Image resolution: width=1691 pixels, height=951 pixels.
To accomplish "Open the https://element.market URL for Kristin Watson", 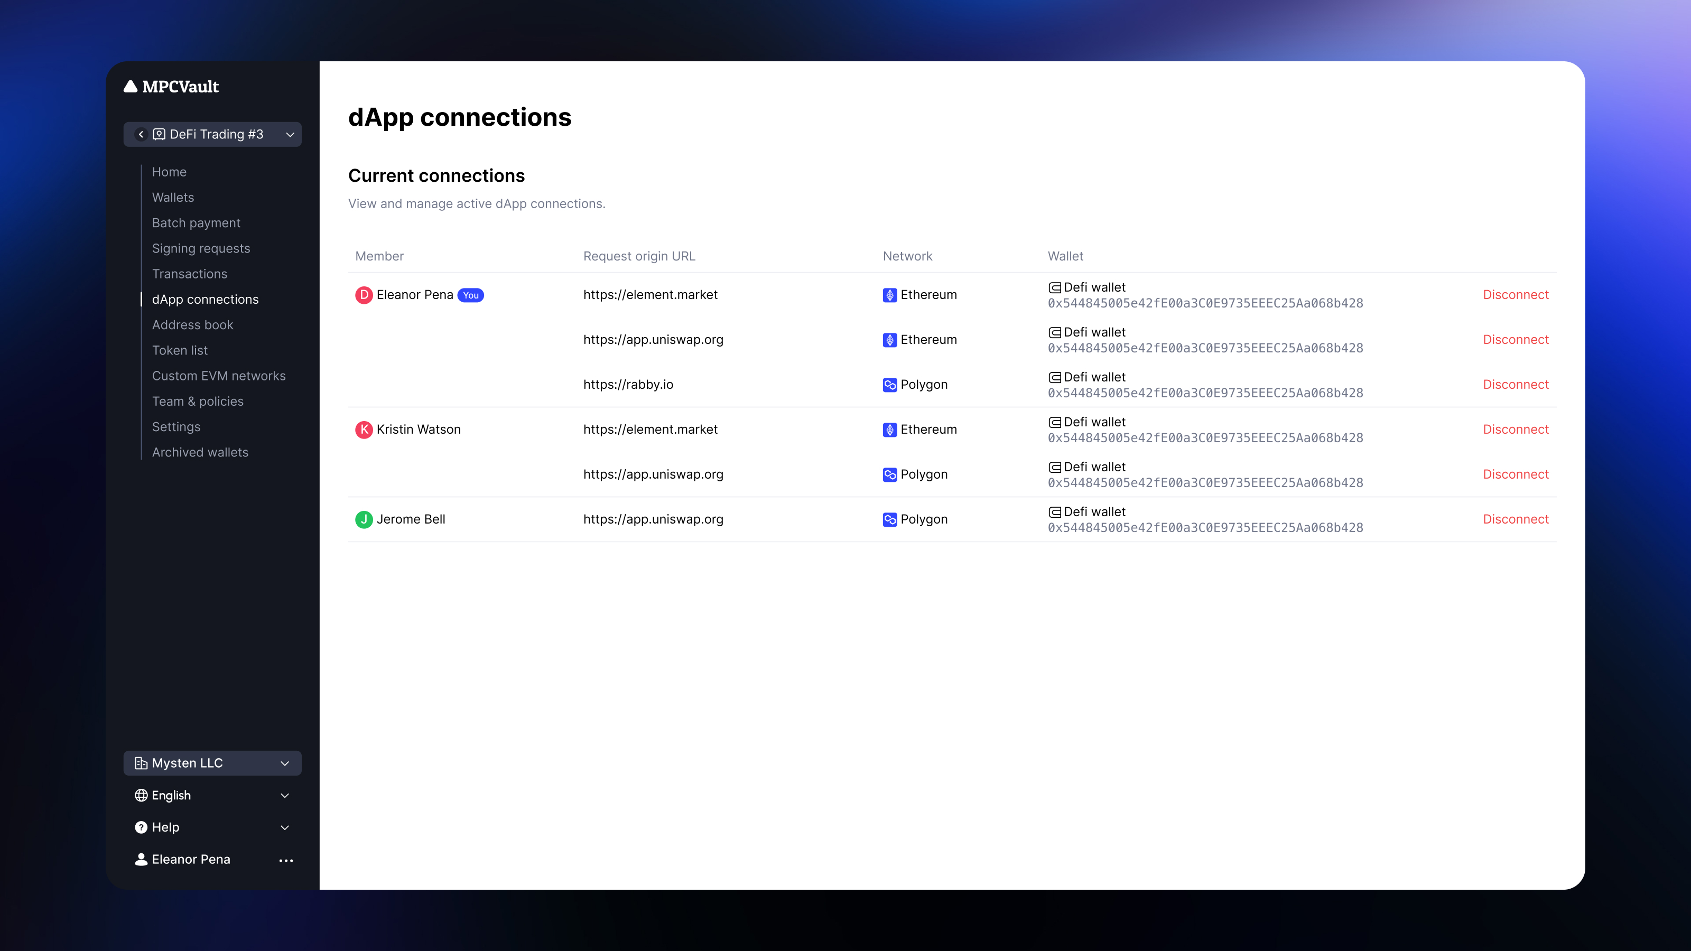I will click(650, 429).
